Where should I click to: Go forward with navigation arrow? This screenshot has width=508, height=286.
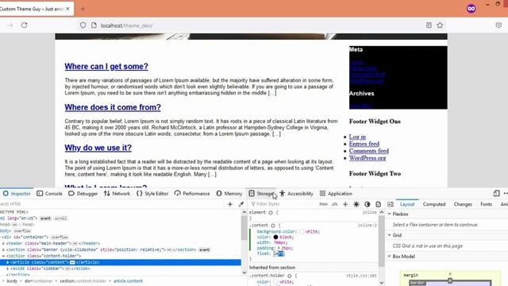[10, 25]
